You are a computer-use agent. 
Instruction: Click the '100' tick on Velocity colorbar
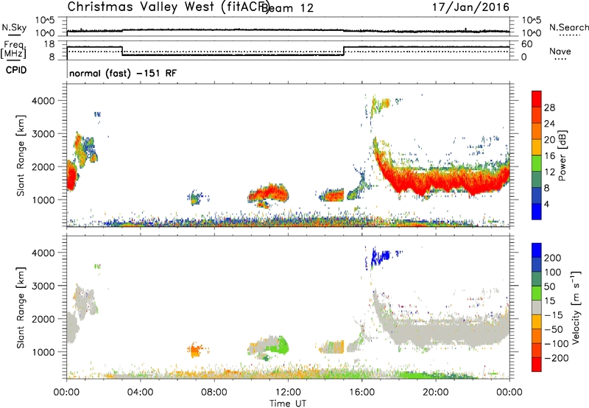553,272
